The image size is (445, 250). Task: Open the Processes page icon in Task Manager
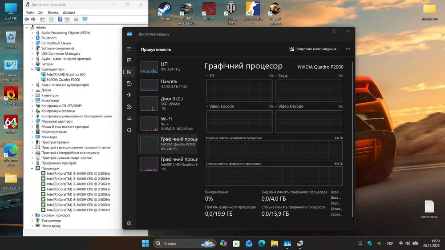point(129,60)
